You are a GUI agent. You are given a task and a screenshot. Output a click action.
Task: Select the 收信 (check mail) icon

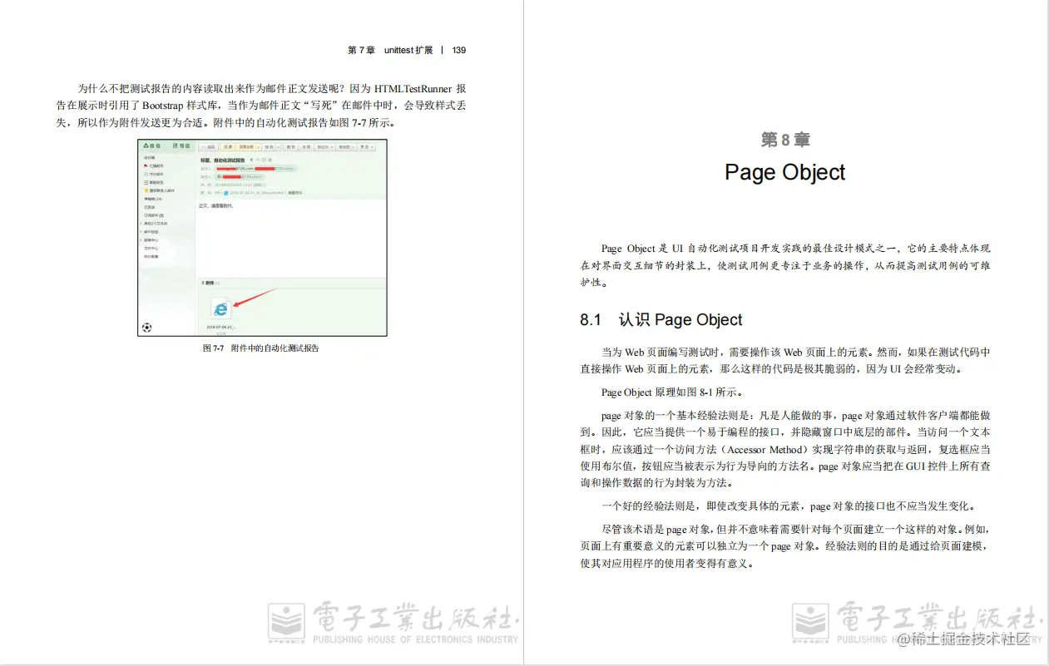coord(146,146)
